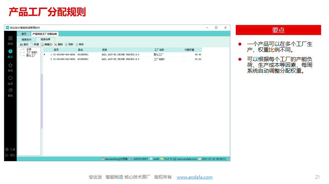
Task: Select 工厂名称2 in the factory tree
Action: [x=32, y=52]
